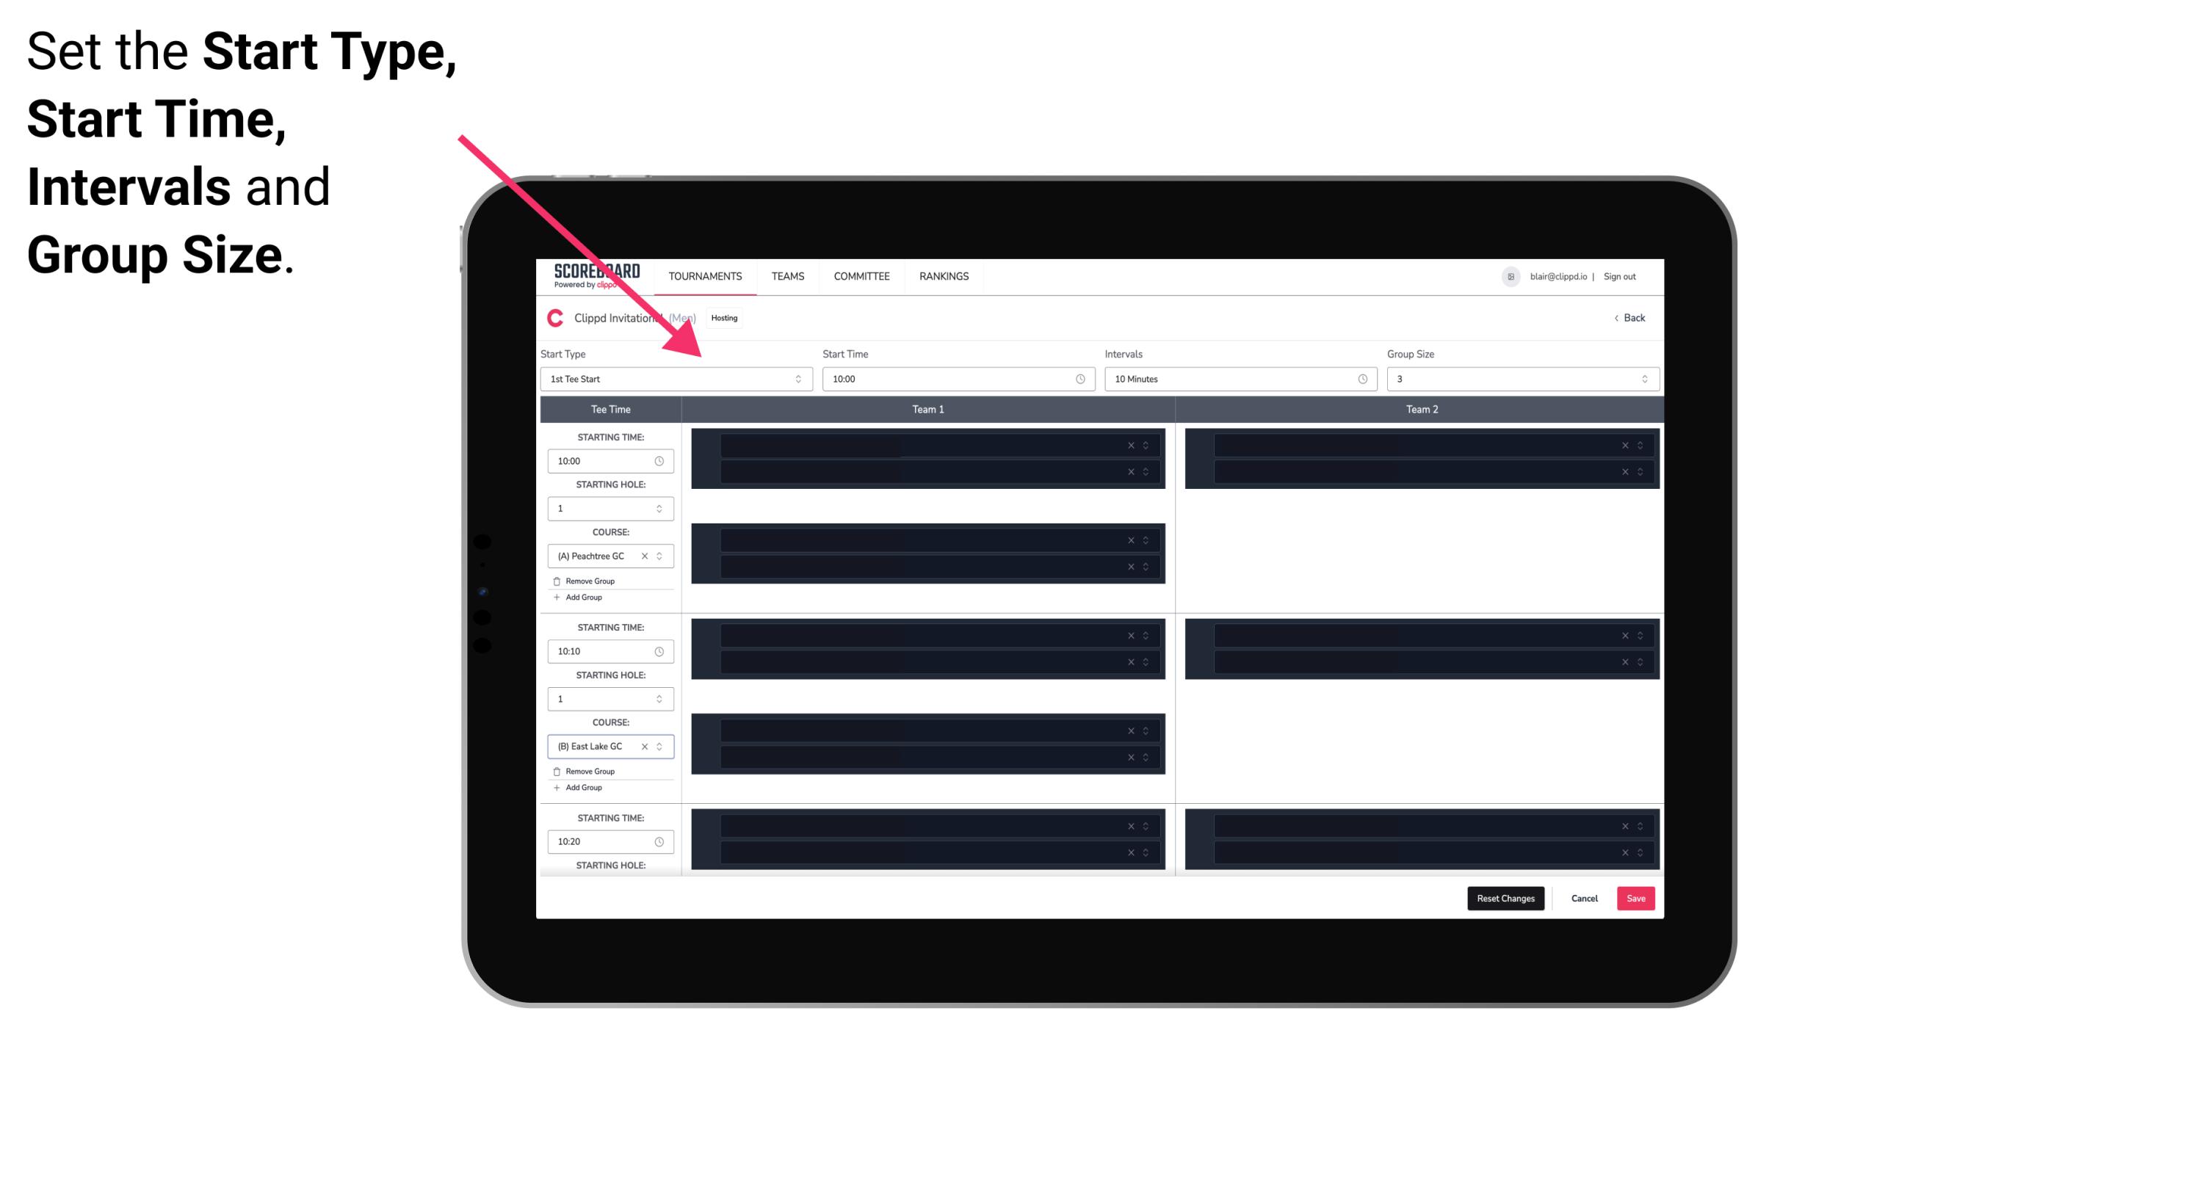Select the TOURNAMENTS tab
2192x1179 pixels.
(706, 276)
